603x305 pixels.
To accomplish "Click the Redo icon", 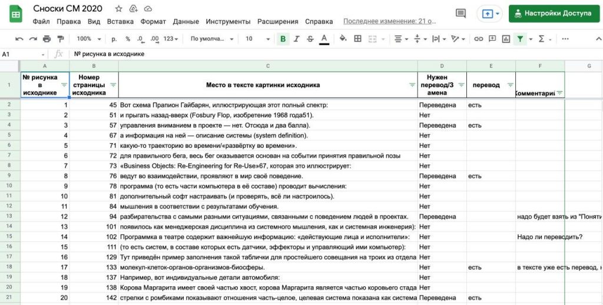I will (33, 39).
